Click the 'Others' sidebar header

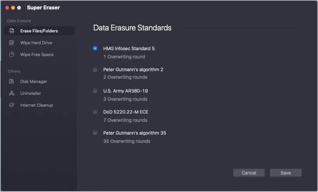[14, 71]
